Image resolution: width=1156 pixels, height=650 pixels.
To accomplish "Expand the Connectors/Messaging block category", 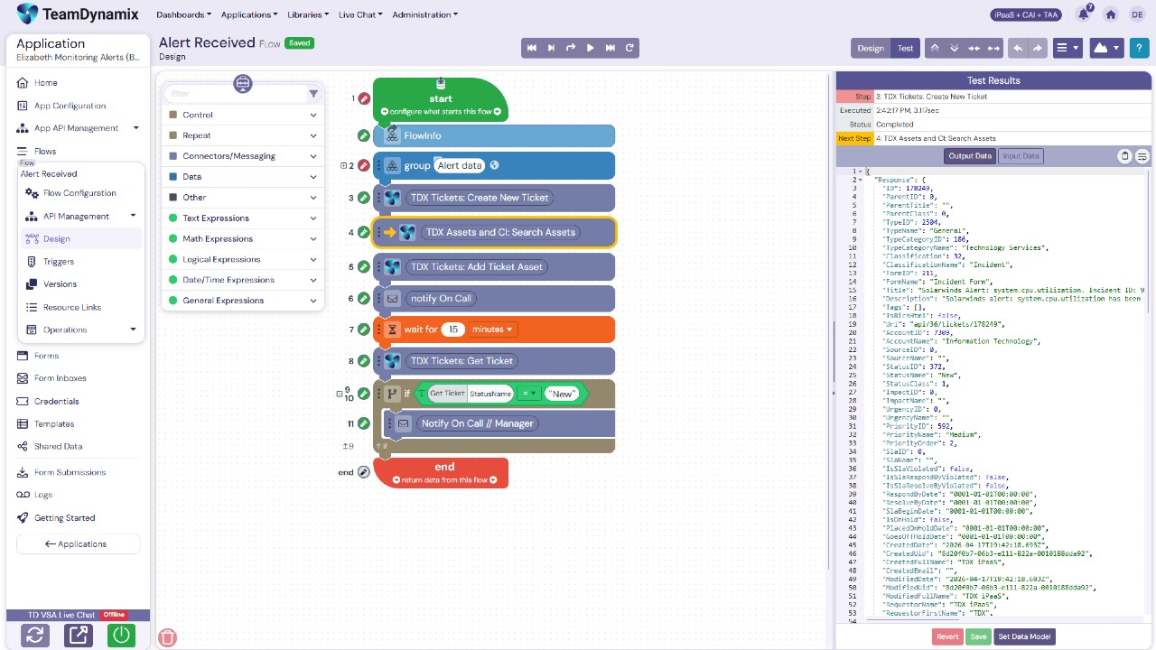I will [x=243, y=156].
